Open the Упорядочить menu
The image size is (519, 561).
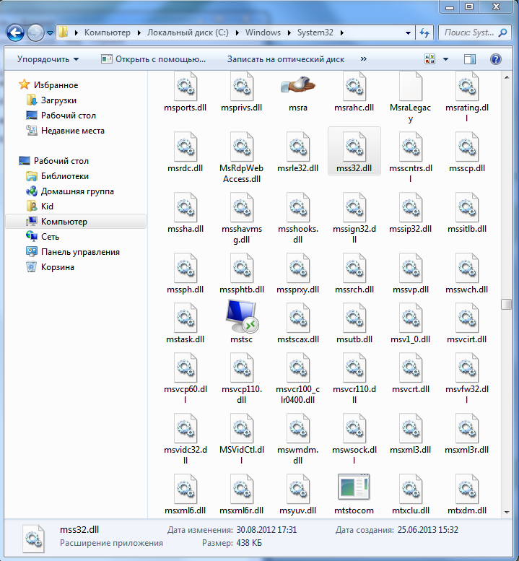tap(48, 59)
